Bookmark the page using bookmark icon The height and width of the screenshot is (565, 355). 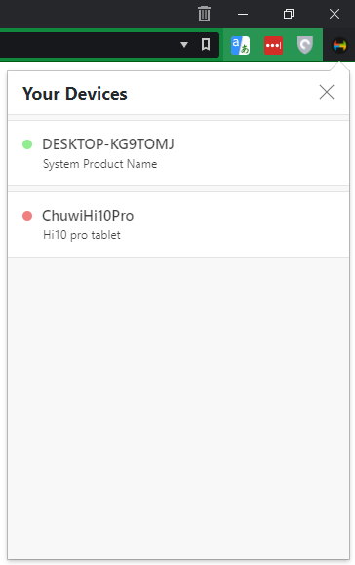coord(206,45)
